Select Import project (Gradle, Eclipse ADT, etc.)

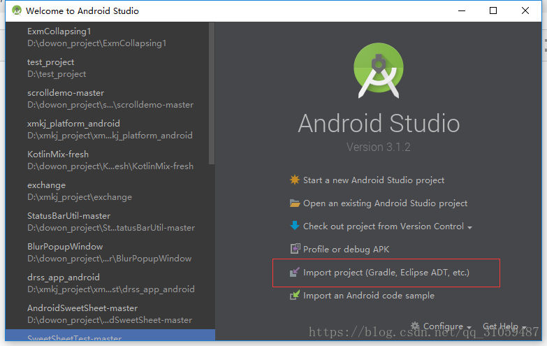[386, 273]
